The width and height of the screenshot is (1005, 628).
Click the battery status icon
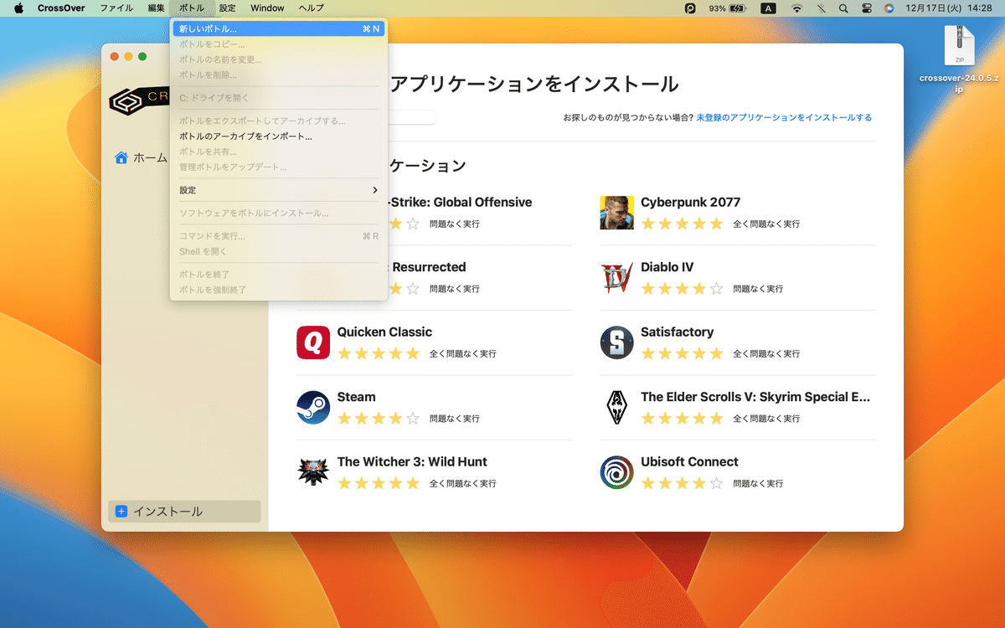(738, 8)
